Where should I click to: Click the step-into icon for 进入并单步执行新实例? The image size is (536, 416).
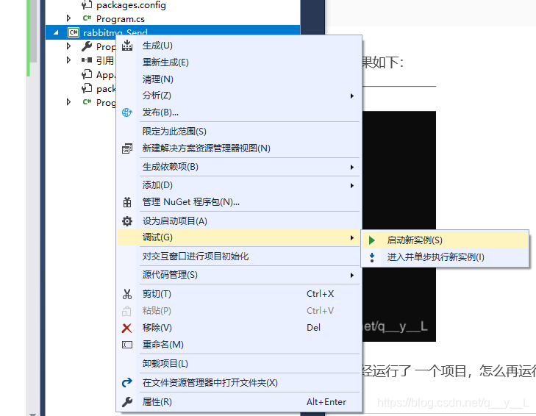tap(372, 257)
